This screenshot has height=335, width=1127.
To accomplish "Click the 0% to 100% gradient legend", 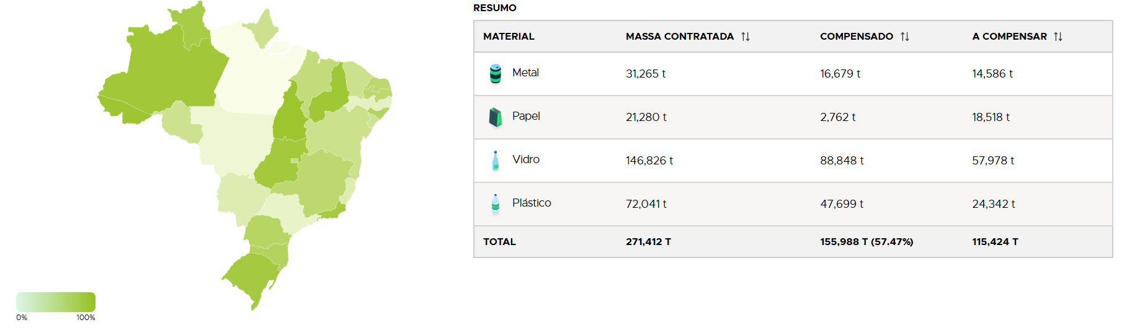I will (x=56, y=302).
